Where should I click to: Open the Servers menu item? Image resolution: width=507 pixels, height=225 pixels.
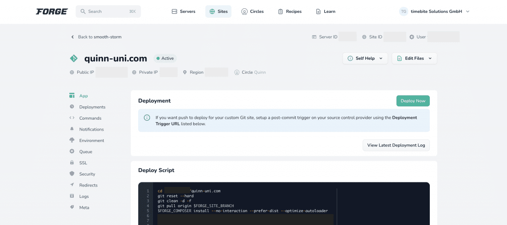click(x=183, y=11)
